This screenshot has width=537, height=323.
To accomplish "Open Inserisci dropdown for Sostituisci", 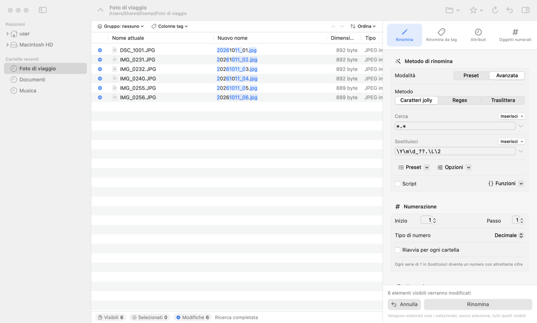I will click(511, 141).
